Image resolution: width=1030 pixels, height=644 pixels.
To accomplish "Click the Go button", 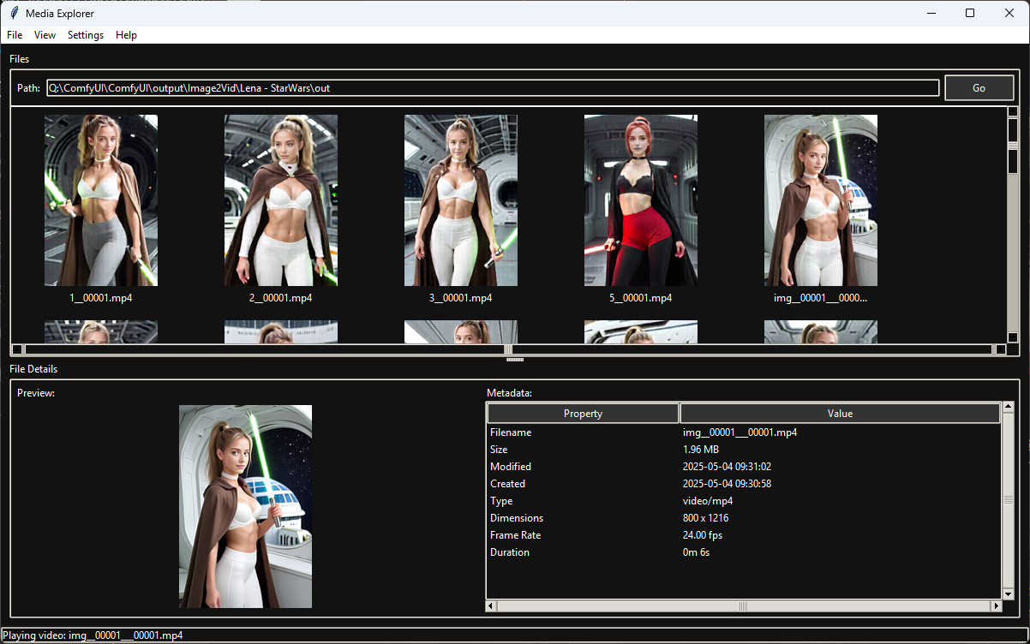I will pos(979,87).
